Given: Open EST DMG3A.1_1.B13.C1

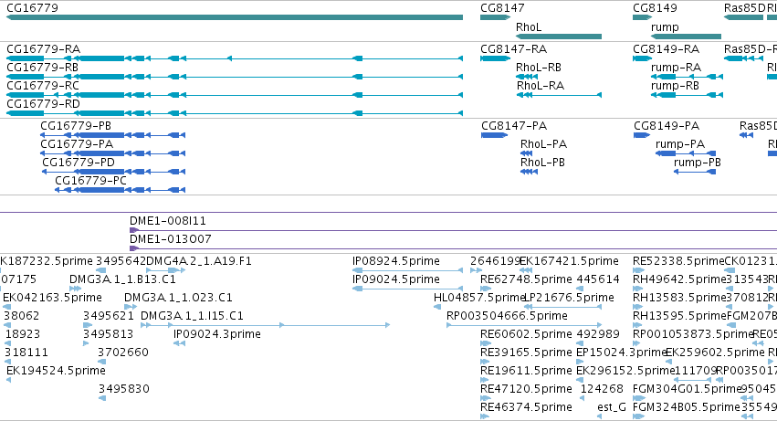Looking at the screenshot, I should tap(75, 289).
